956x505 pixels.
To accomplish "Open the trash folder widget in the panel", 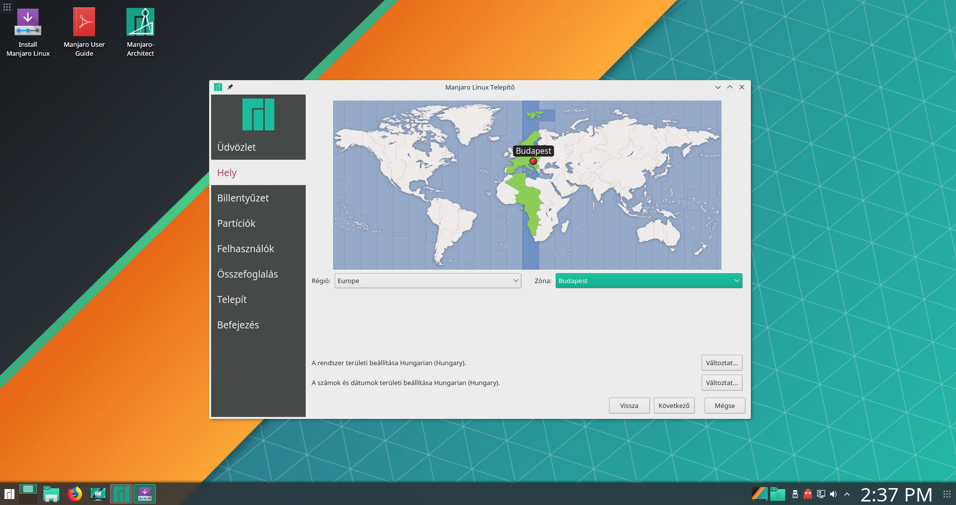I will (x=777, y=494).
